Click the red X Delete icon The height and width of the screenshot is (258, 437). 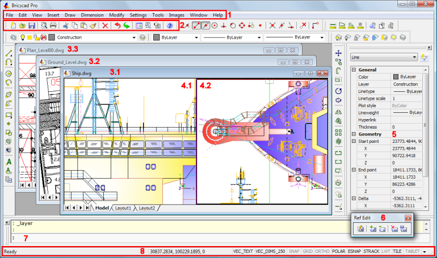tap(105, 26)
